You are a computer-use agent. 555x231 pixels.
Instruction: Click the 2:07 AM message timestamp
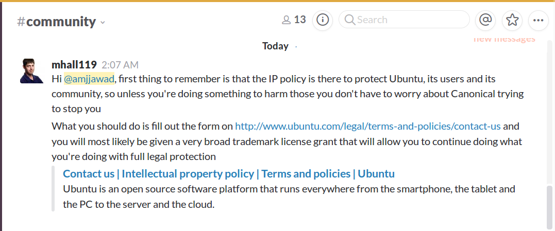tap(120, 65)
